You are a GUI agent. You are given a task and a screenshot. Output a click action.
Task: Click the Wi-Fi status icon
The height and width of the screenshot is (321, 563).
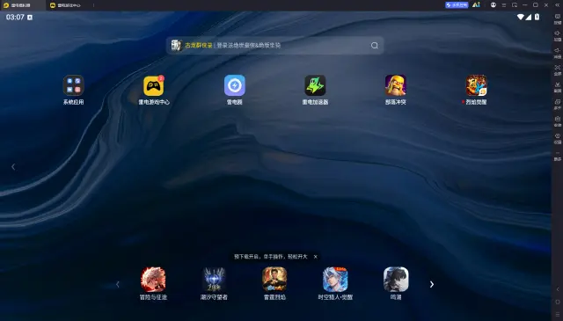(x=520, y=17)
